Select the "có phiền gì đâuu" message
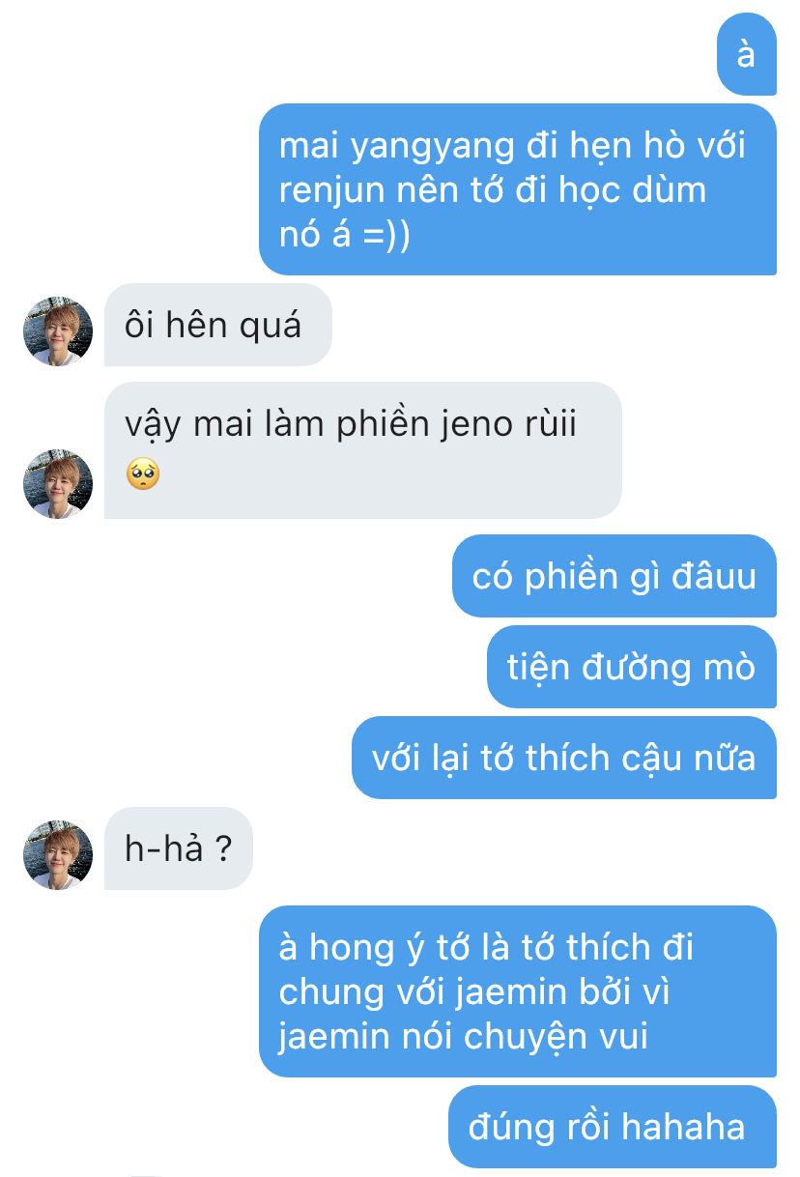 pyautogui.click(x=614, y=576)
